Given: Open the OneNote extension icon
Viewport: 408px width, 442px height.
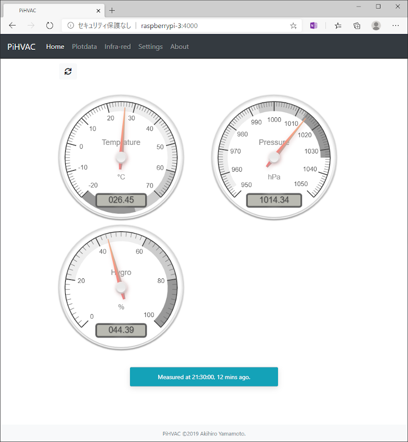Looking at the screenshot, I should coord(314,25).
